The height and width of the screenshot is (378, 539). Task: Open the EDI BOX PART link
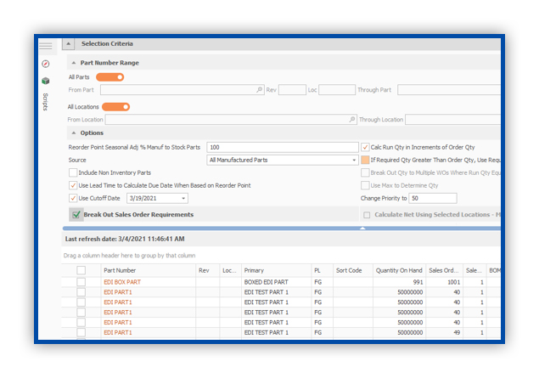click(x=122, y=282)
